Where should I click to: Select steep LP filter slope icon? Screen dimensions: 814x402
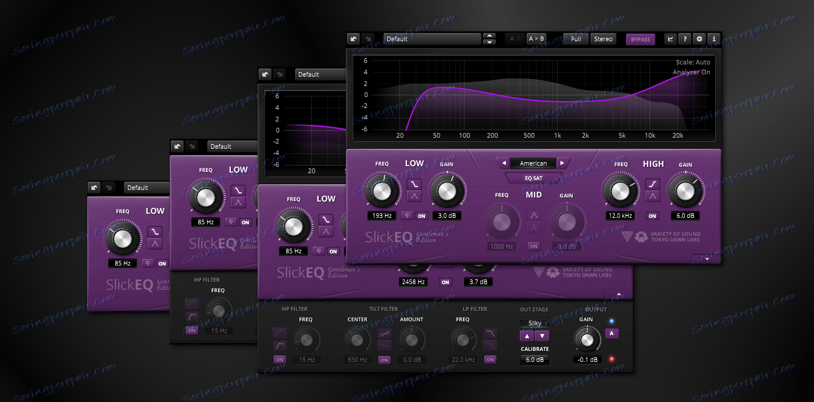click(x=491, y=333)
